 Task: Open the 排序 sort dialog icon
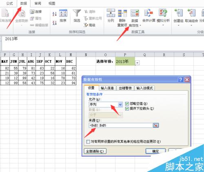pos(63,13)
